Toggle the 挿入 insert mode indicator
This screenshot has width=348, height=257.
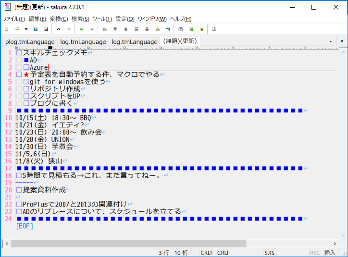330,253
